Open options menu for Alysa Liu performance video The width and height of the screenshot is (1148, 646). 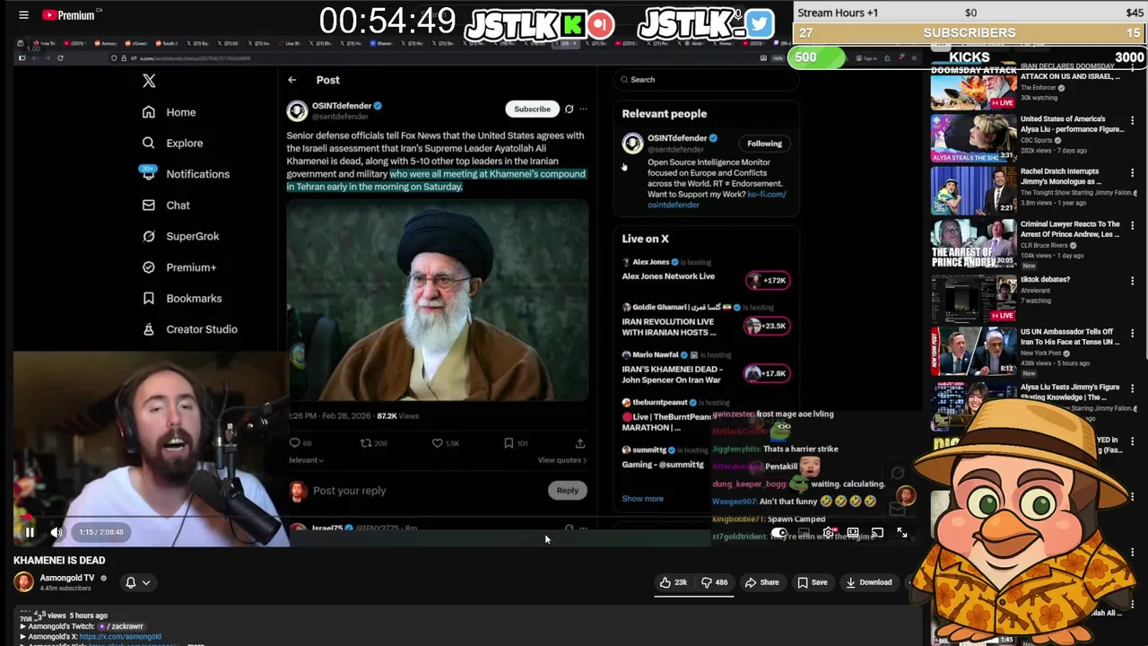[x=1132, y=121]
